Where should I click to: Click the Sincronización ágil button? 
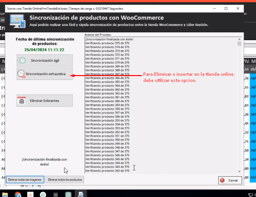click(x=45, y=60)
